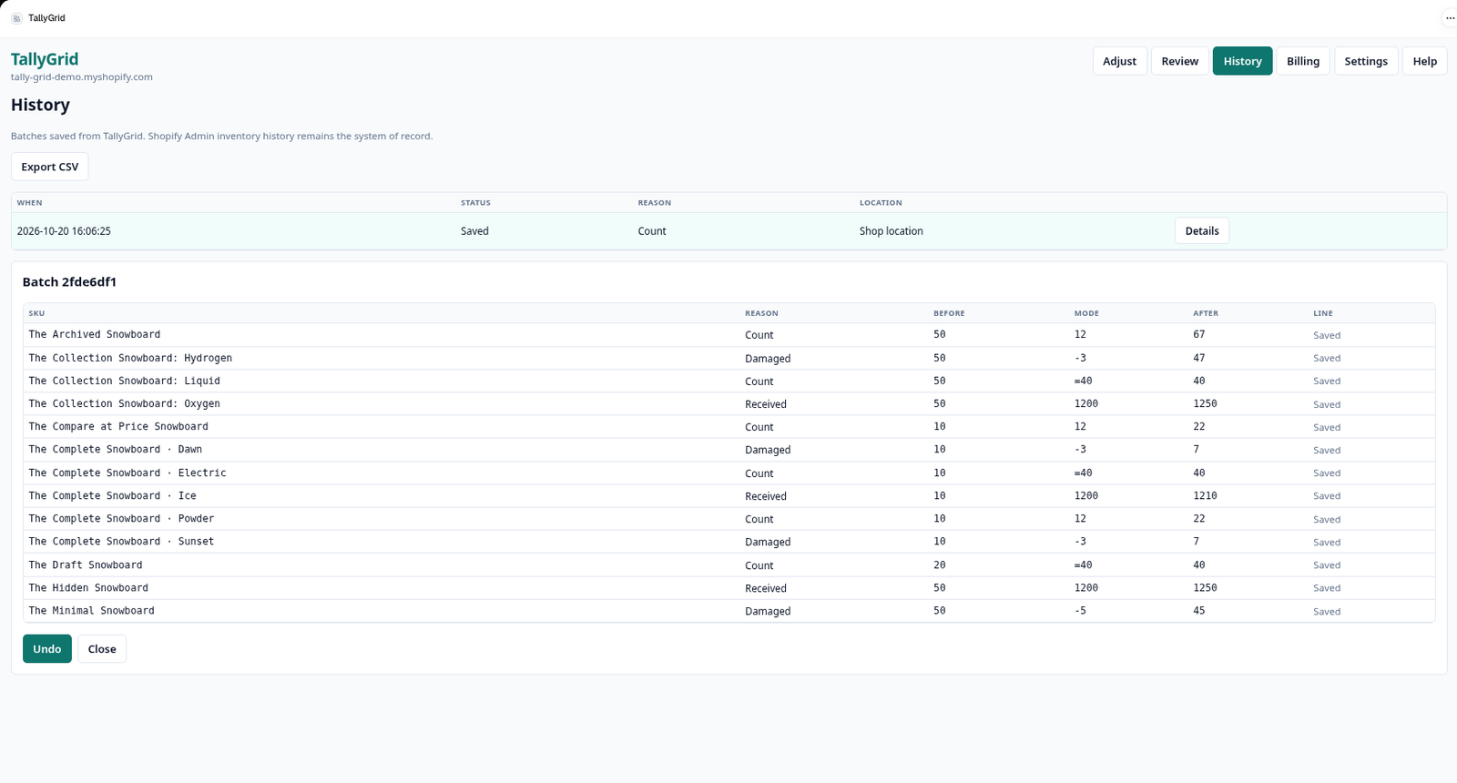Click the Received reason for Hidden Snowboard
This screenshot has height=783, width=1457.
pos(766,588)
